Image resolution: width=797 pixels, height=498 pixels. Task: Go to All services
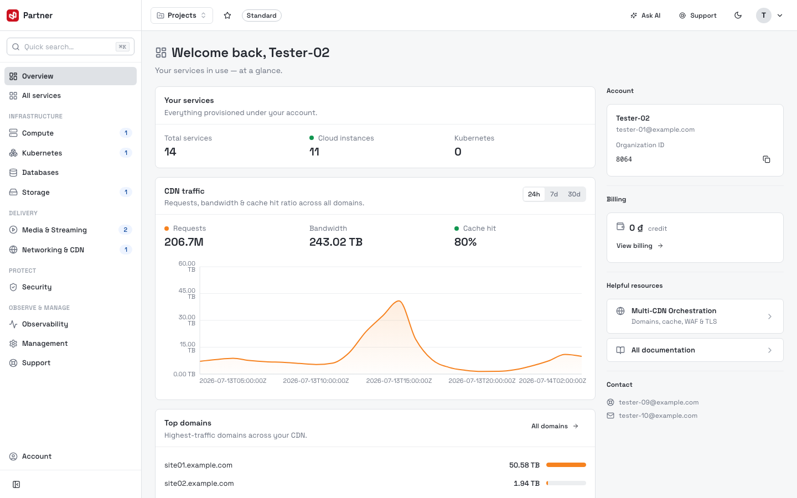click(x=70, y=96)
